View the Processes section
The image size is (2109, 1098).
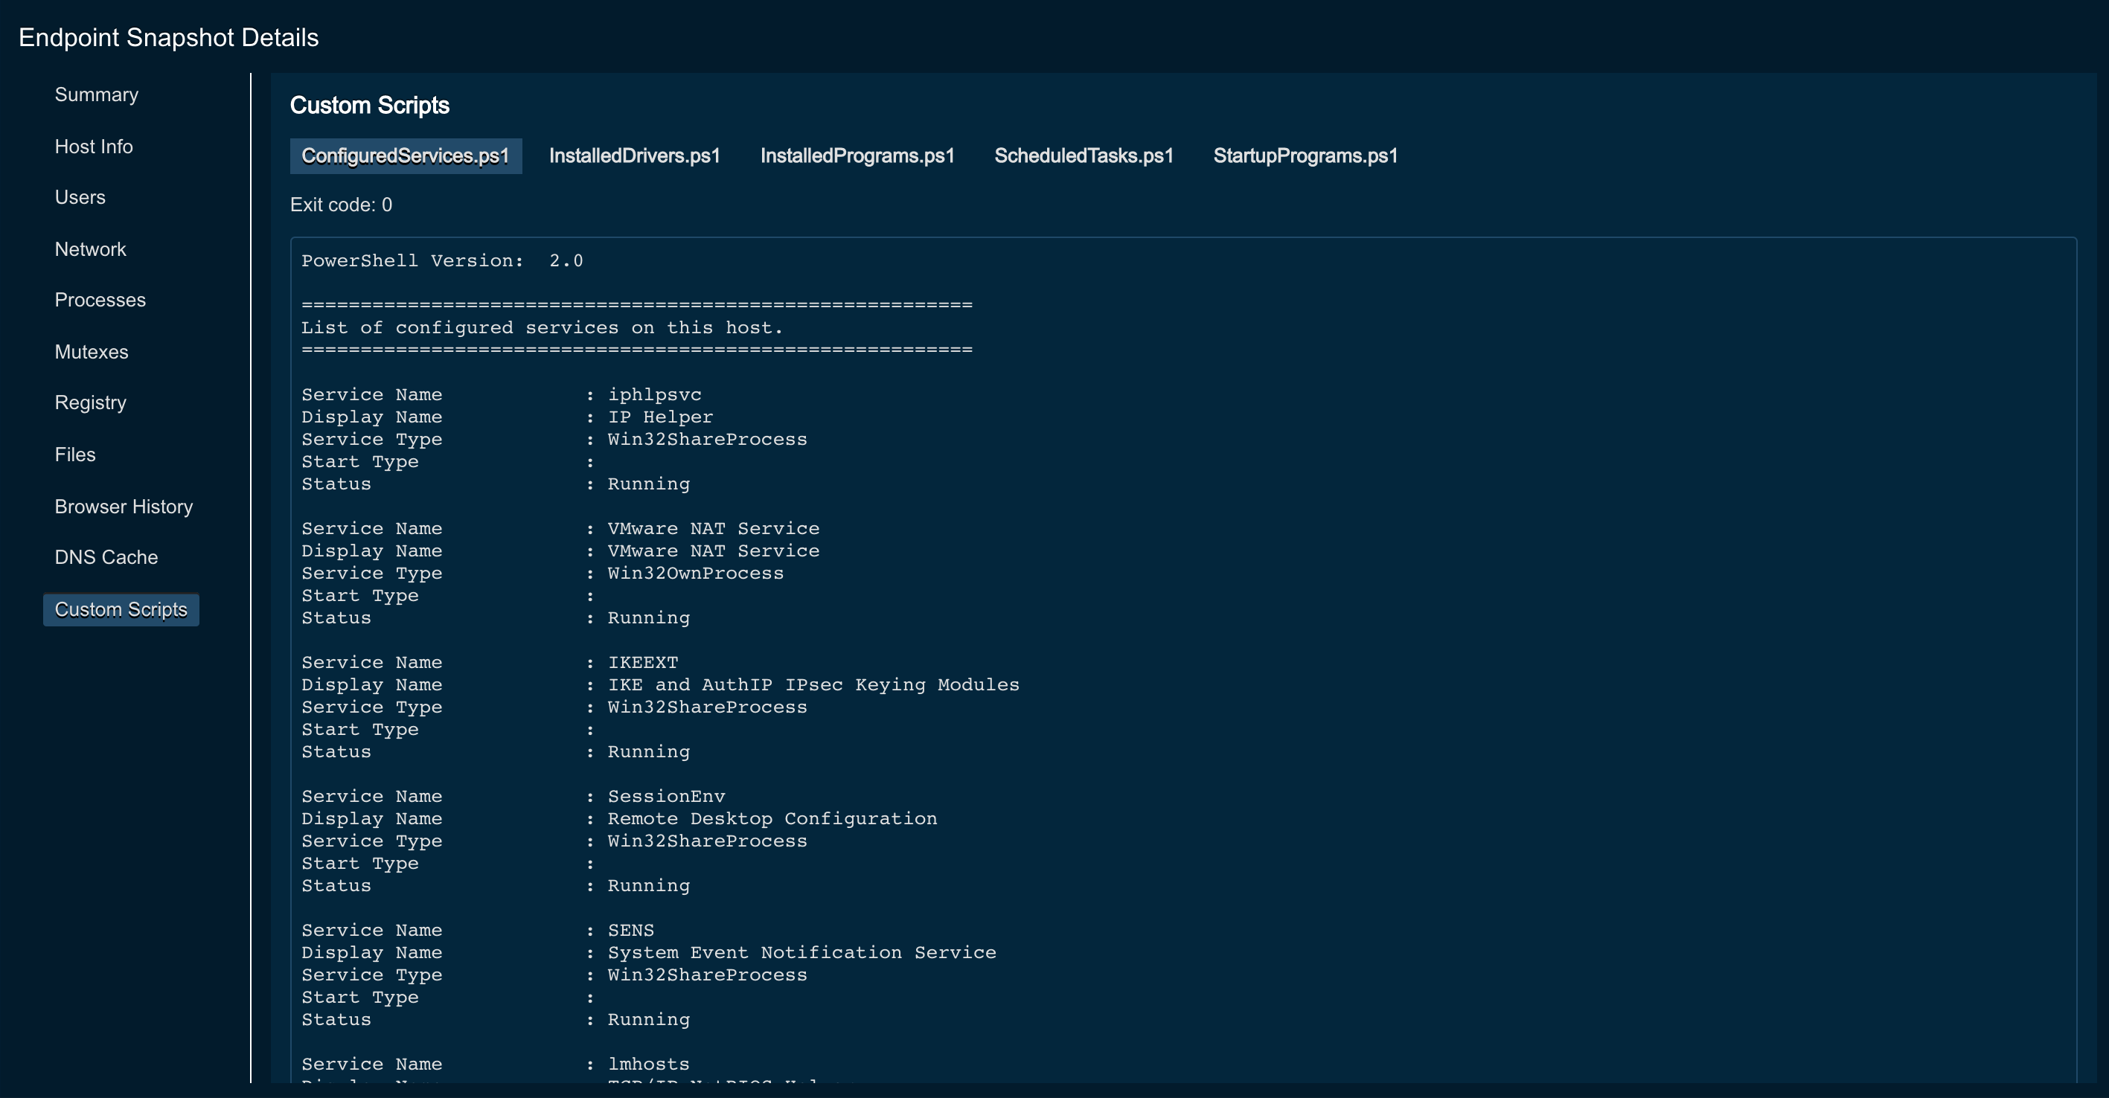100,301
